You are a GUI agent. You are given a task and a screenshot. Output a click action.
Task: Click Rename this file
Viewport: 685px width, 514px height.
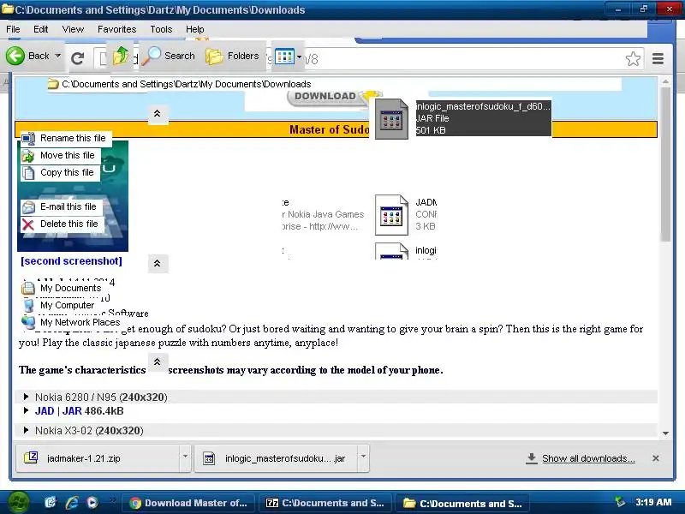73,138
